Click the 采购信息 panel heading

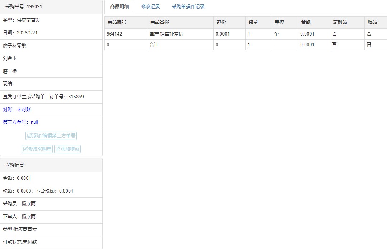click(x=15, y=165)
